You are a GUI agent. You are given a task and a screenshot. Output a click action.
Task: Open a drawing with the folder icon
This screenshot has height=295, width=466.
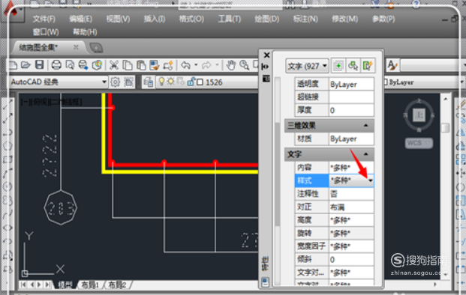26,64
